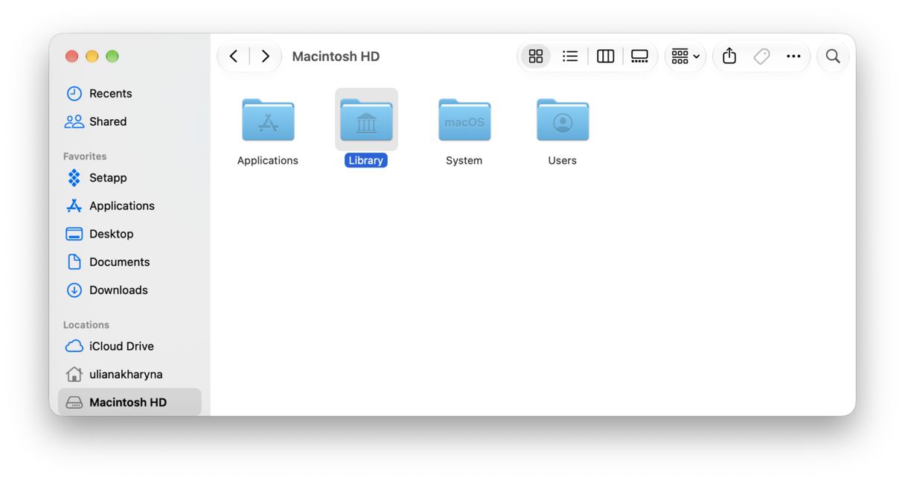
Task: Open Documents in the sidebar
Action: tap(129, 262)
